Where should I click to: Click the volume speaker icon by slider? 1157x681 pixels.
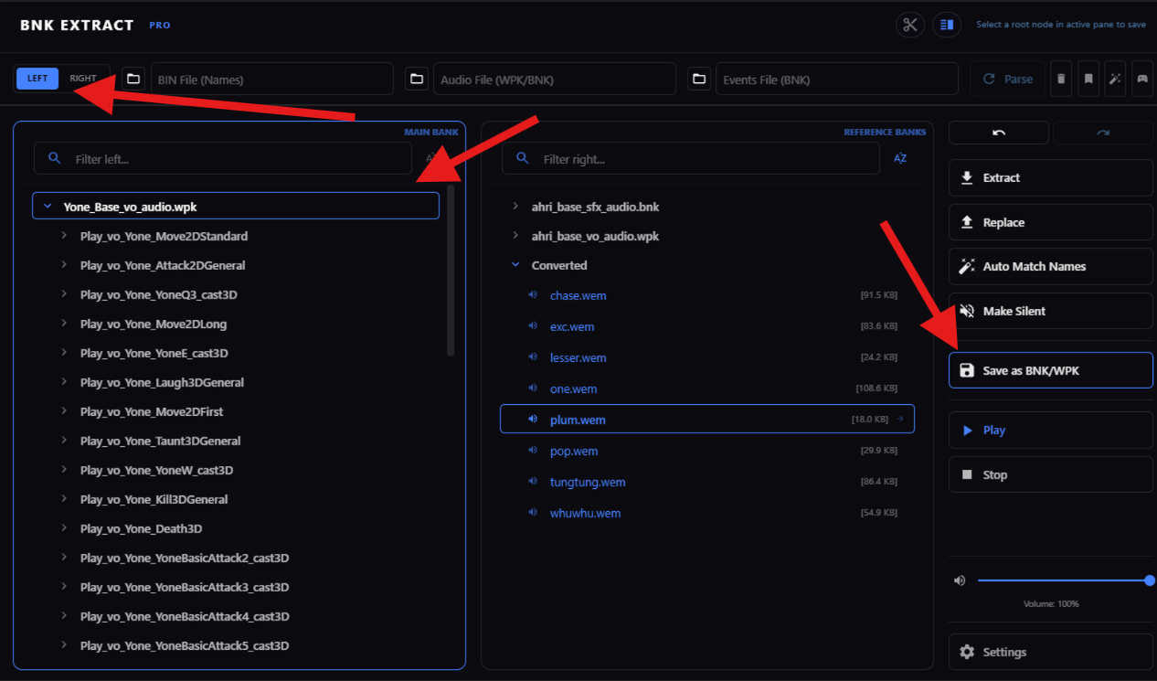[x=960, y=580]
